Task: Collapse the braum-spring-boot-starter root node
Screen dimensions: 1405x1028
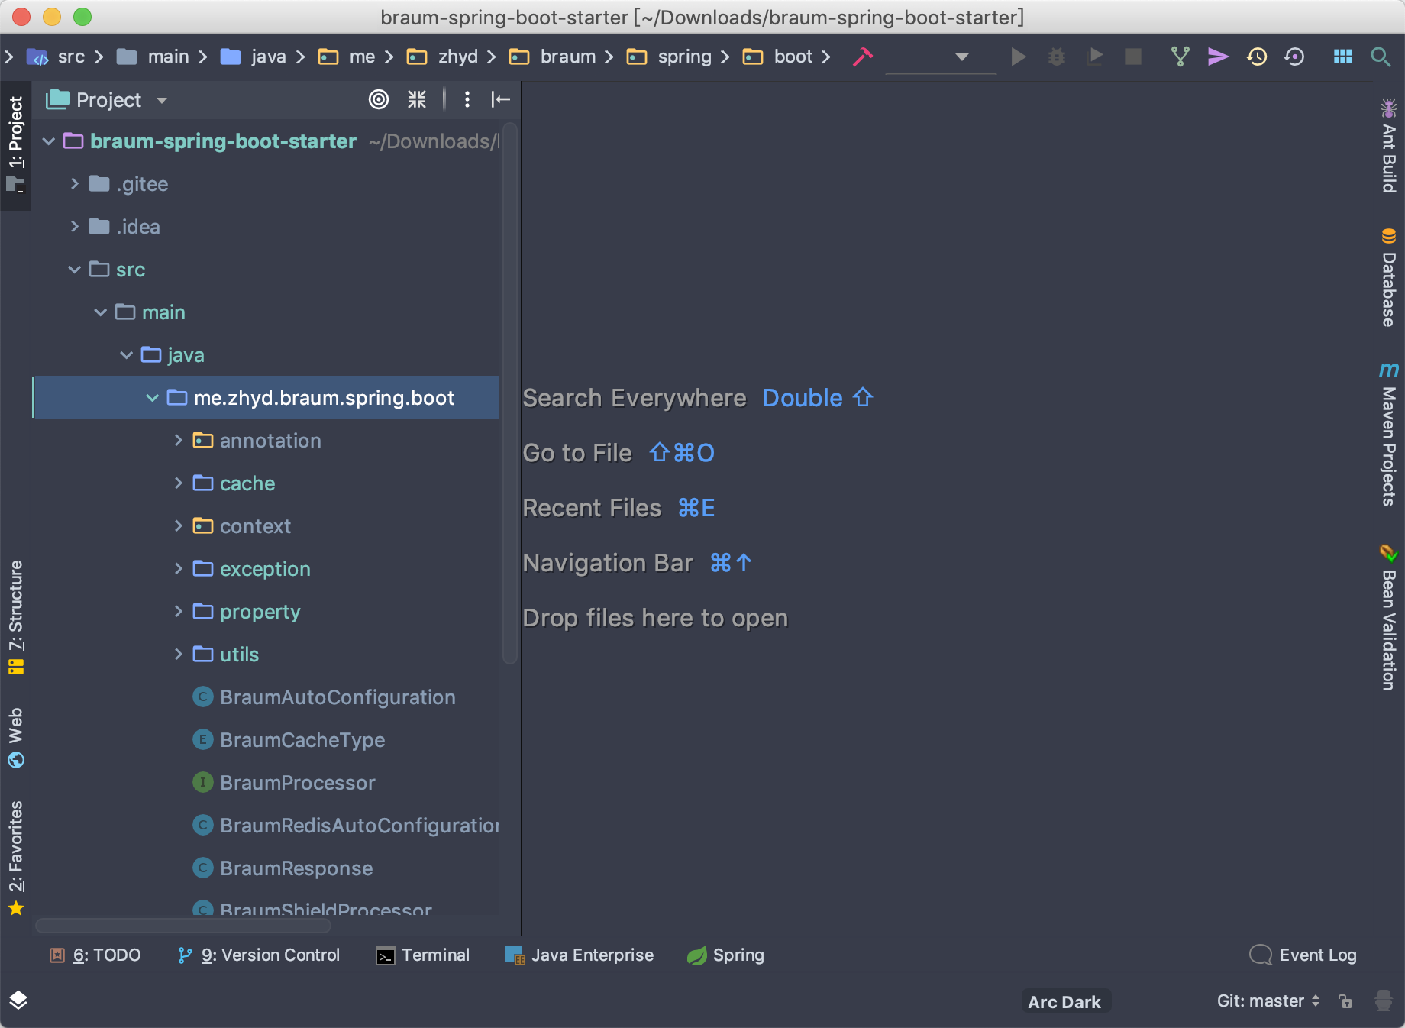Action: coord(49,141)
